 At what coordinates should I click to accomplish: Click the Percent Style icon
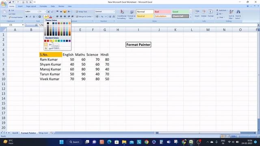102,17
